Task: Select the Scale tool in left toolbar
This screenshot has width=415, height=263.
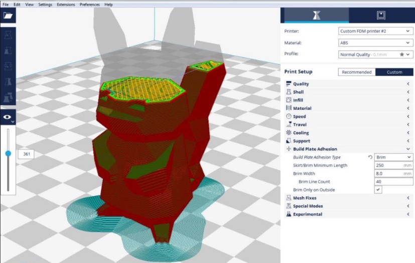Action: pyautogui.click(x=8, y=51)
